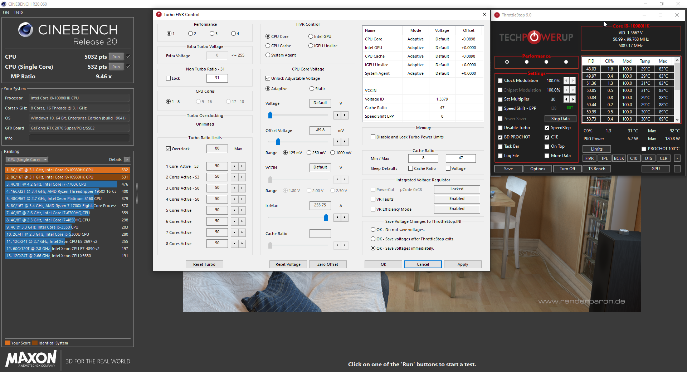This screenshot has width=687, height=372.
Task: Click C10 button in ThrottleStop
Action: [x=634, y=158]
